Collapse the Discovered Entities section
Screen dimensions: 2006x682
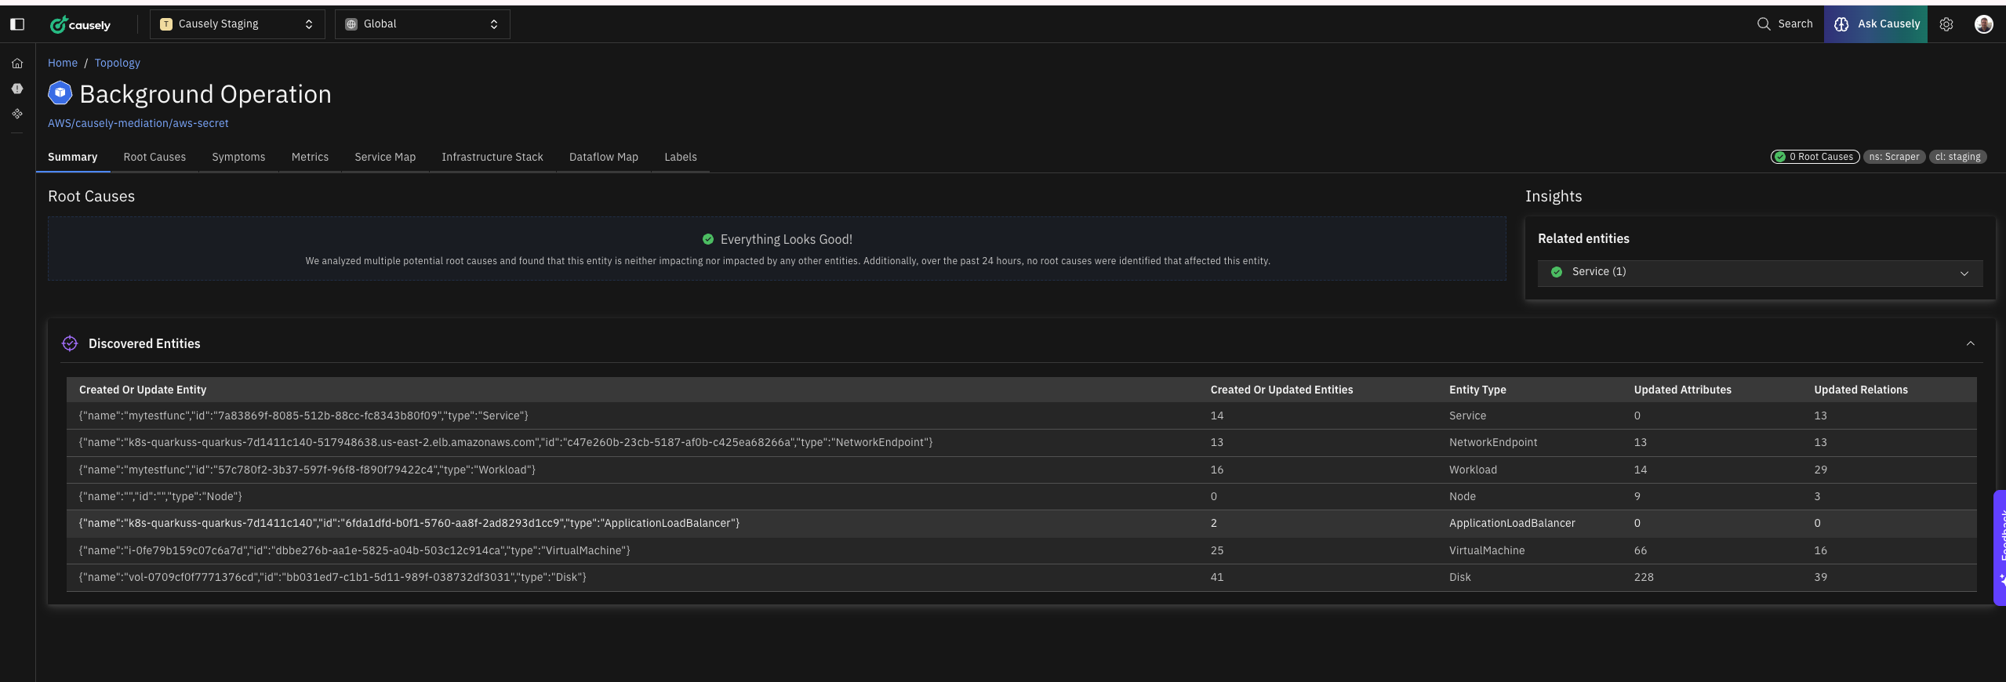click(x=1970, y=343)
